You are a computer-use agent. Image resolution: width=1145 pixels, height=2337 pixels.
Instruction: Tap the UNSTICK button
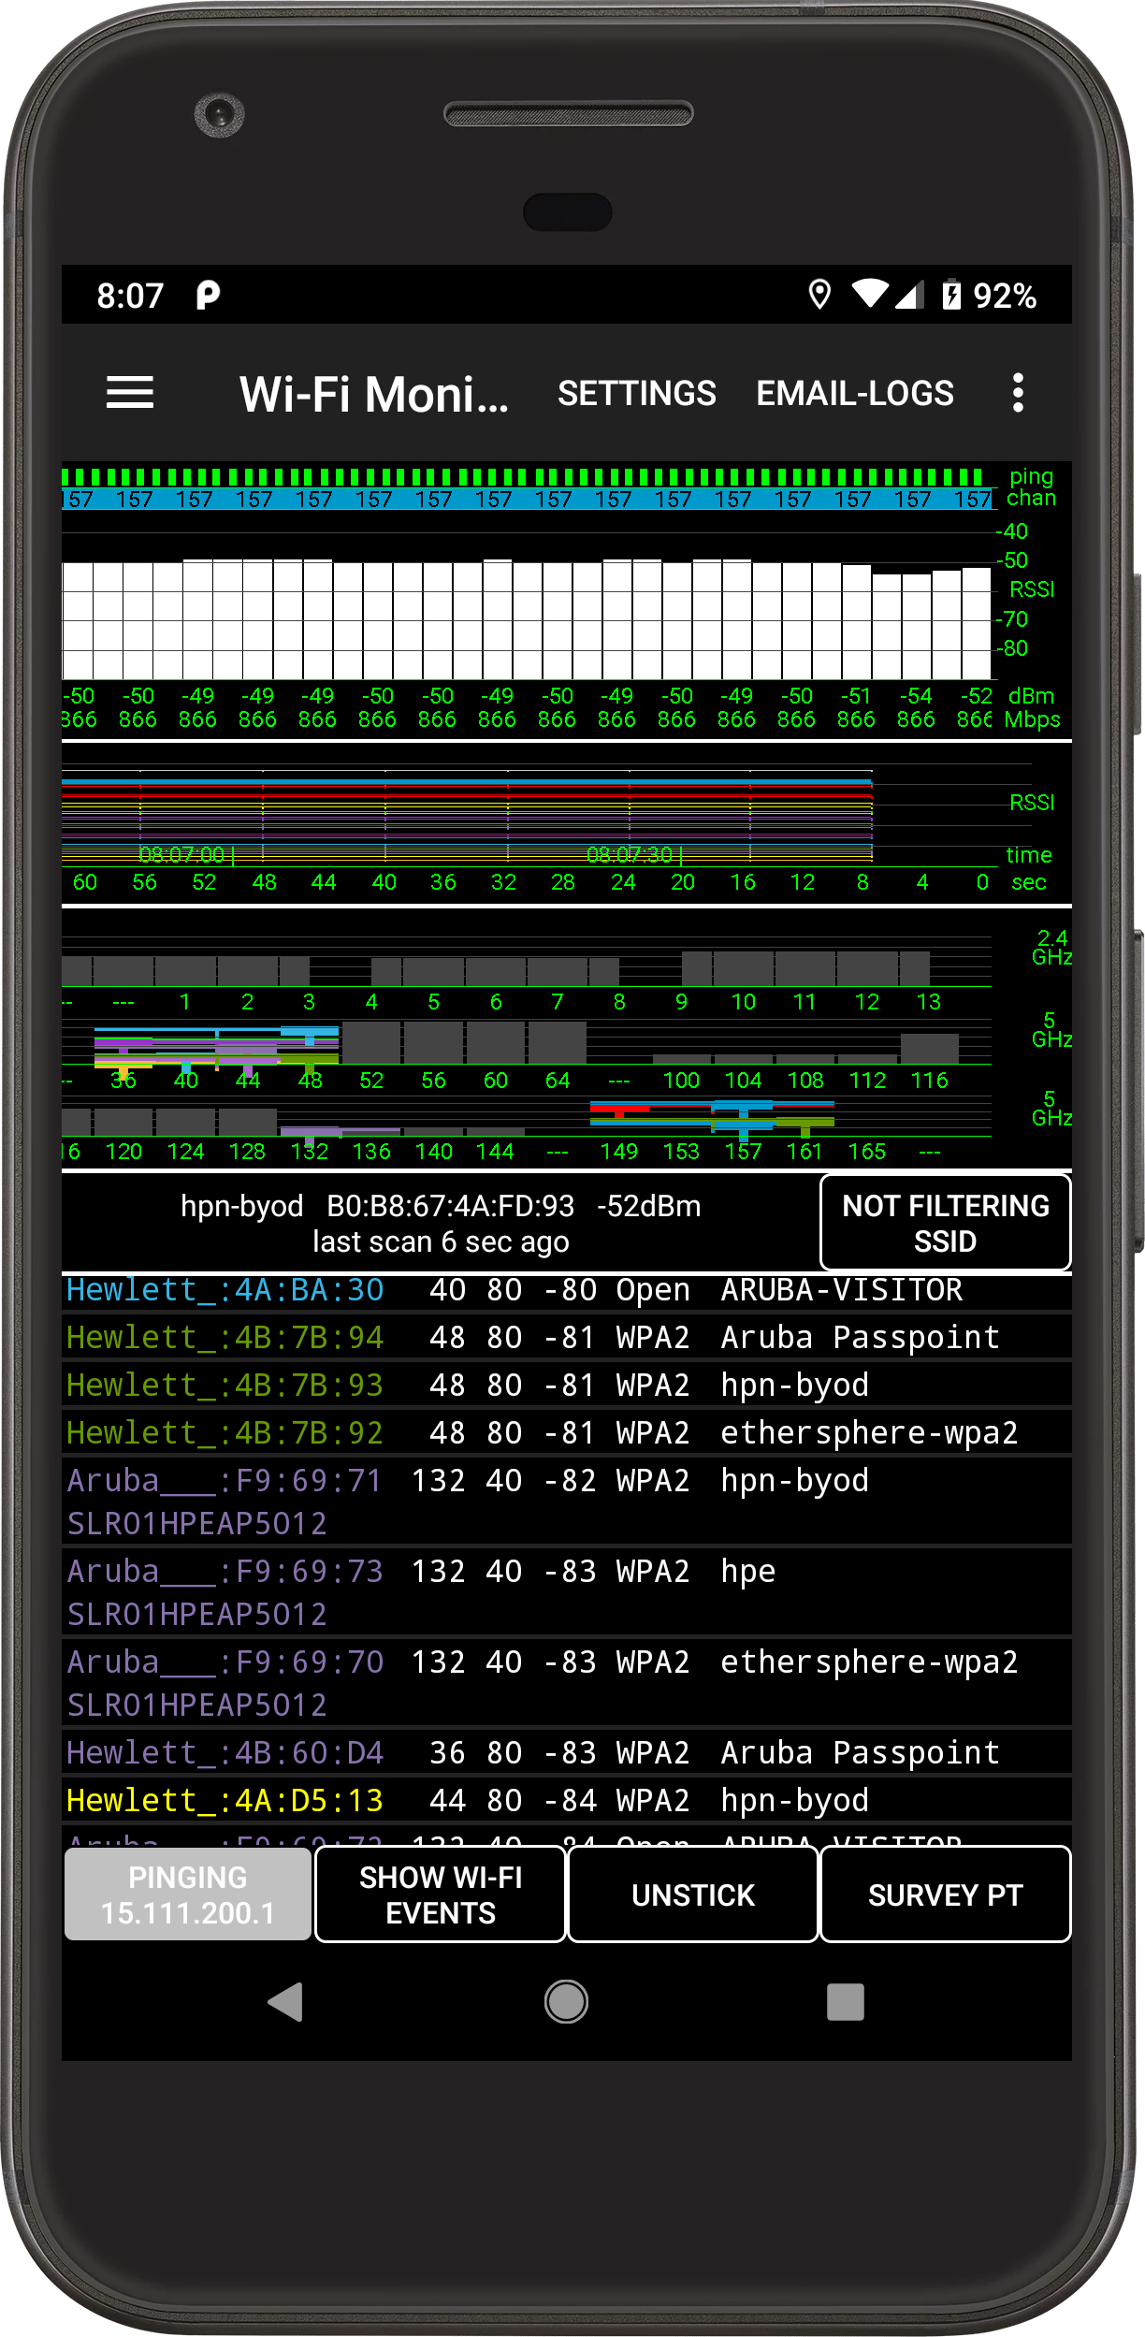click(x=693, y=1894)
